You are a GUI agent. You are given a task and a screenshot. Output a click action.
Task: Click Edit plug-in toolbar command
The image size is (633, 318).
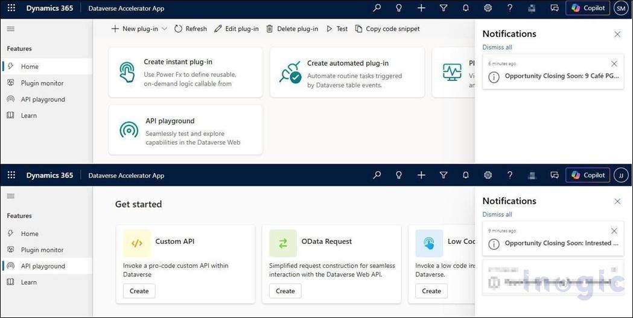pyautogui.click(x=237, y=29)
